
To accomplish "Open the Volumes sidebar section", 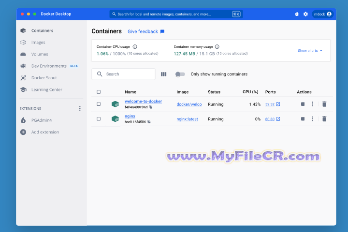I will 40,54.
